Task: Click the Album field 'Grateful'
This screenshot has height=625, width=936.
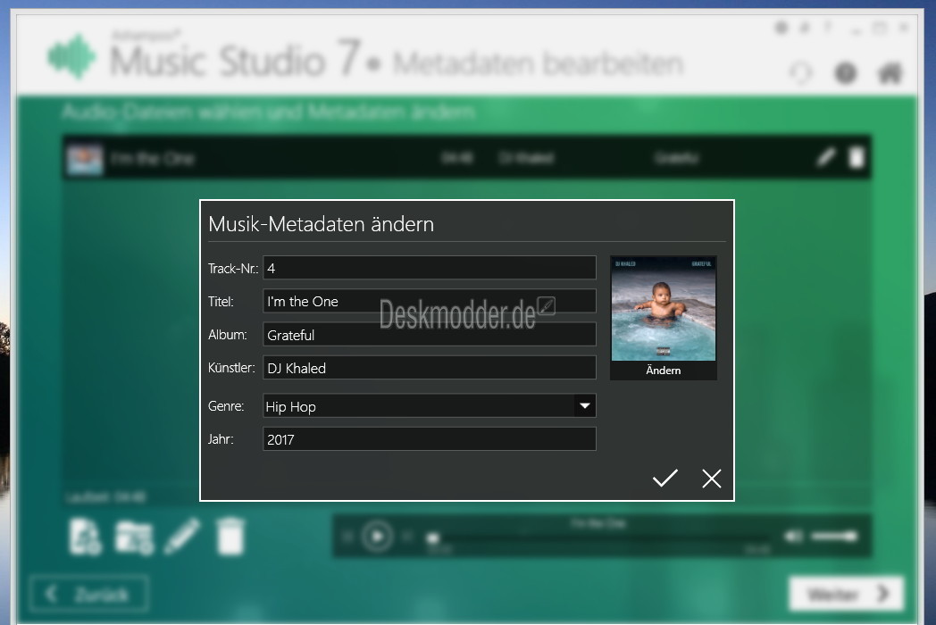Action: pos(430,335)
